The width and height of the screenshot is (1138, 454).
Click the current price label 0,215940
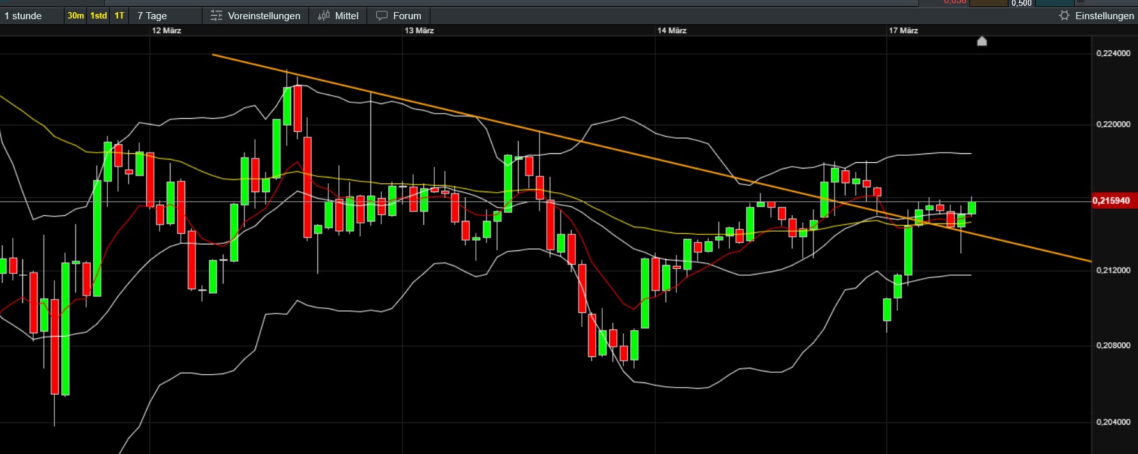1114,201
